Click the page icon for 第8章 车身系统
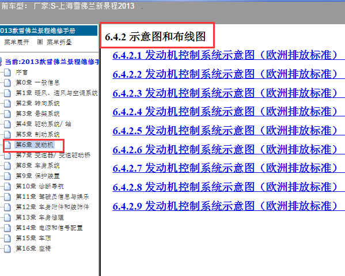345x276 pixels. click(7, 165)
